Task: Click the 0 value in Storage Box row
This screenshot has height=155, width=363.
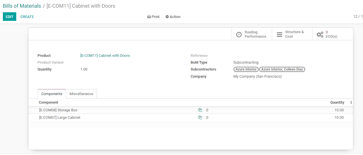Action: coord(207,110)
